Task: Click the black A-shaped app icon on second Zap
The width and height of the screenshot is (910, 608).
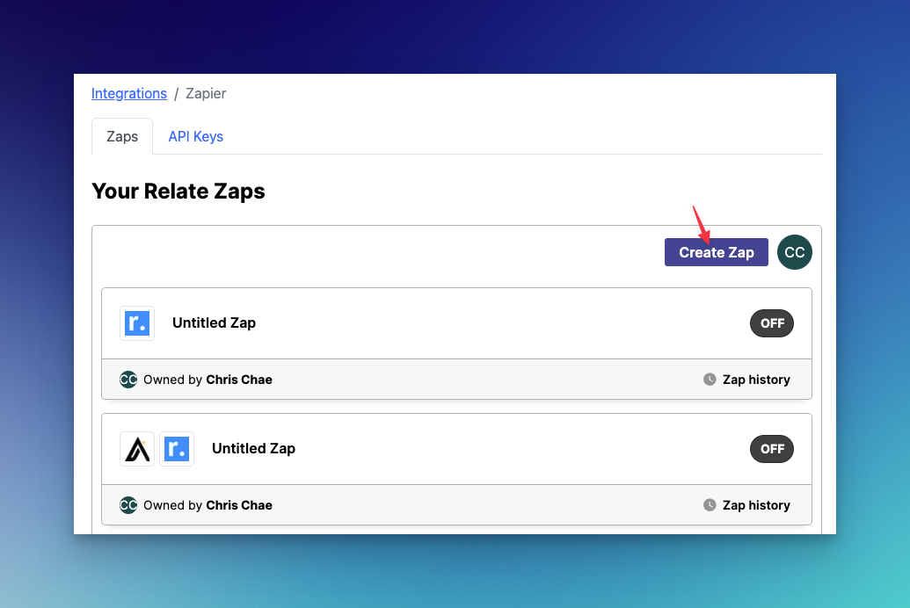Action: (137, 449)
